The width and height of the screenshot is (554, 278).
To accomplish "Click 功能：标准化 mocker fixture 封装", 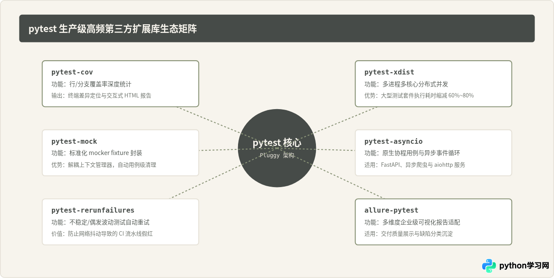I will pyautogui.click(x=97, y=153).
